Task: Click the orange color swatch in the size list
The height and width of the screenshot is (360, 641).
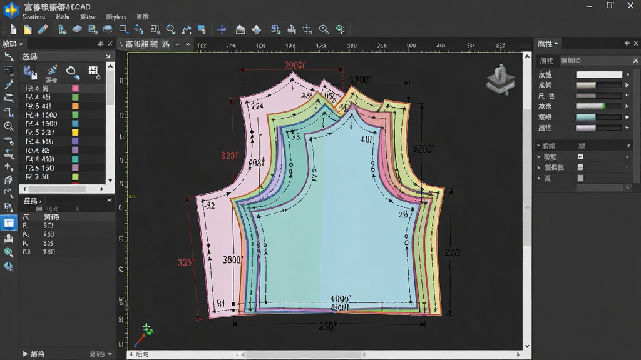Action: coord(75,106)
